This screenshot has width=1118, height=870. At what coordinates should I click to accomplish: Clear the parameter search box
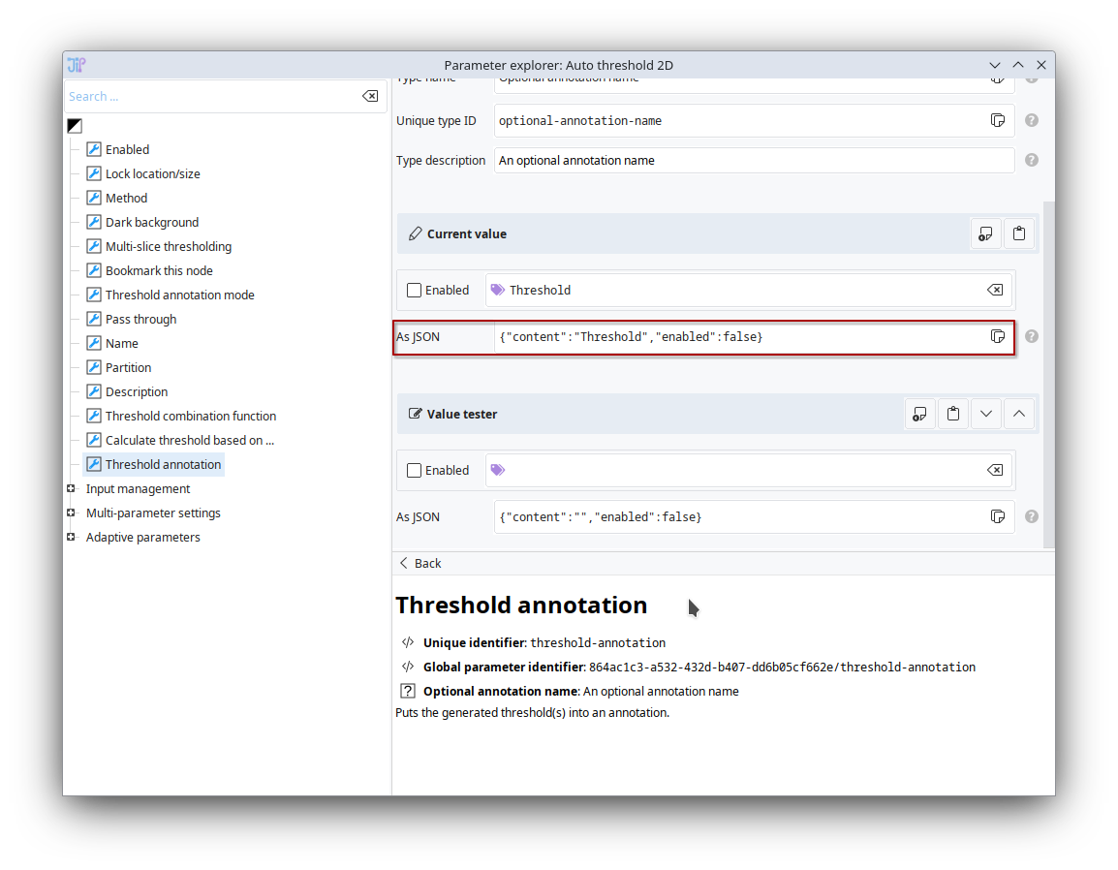[x=370, y=96]
